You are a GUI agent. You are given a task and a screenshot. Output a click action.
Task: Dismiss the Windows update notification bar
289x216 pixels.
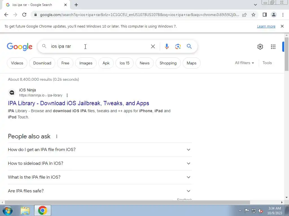282,26
